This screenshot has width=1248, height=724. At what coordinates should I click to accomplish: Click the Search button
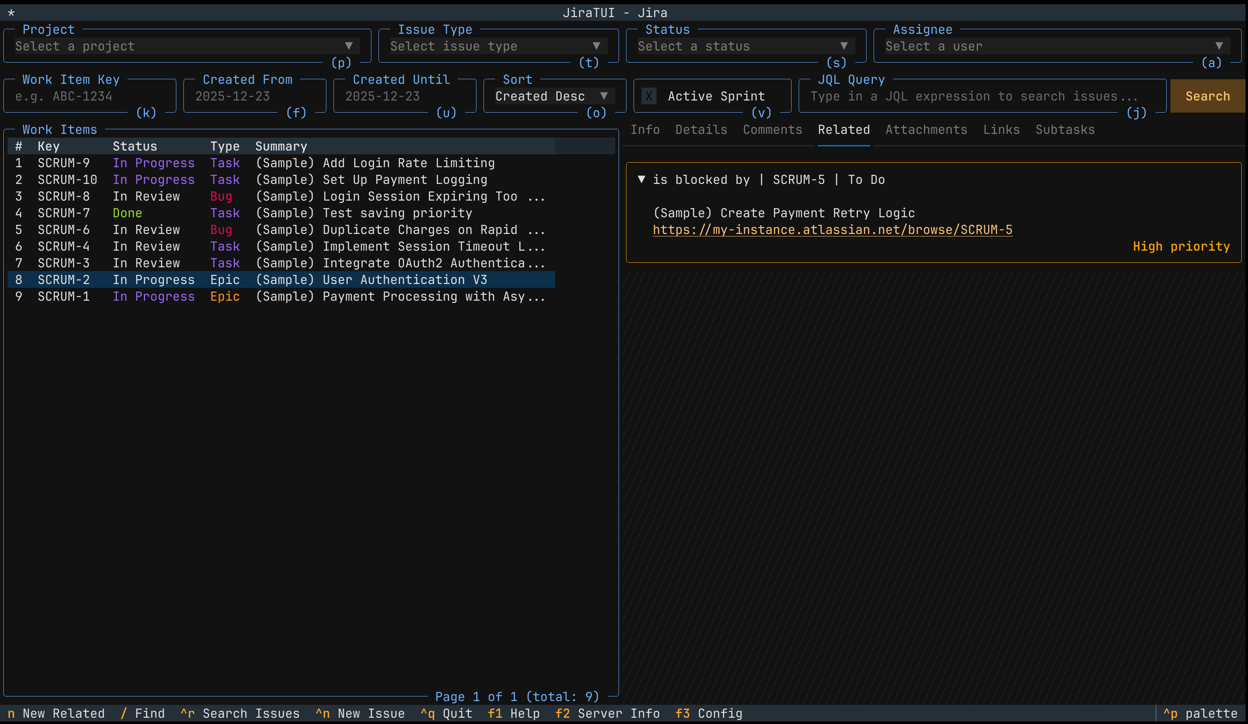point(1208,96)
